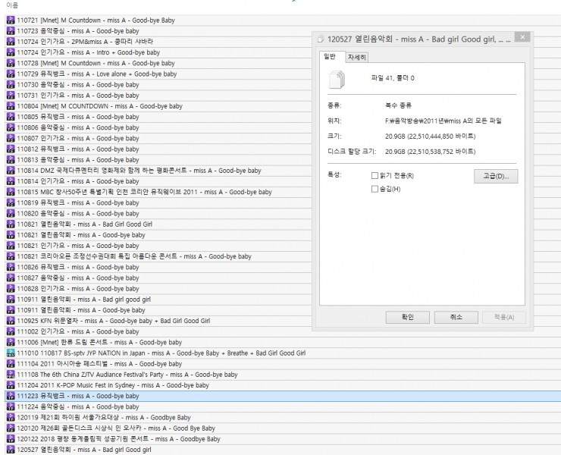
Task: Click icon of 110728 M Countdown file
Action: point(11,63)
